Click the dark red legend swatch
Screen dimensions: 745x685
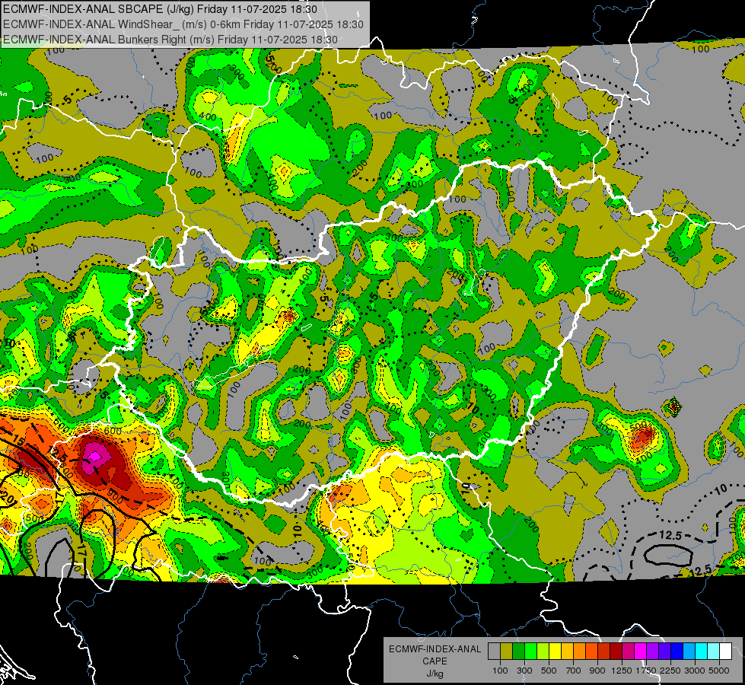(616, 652)
